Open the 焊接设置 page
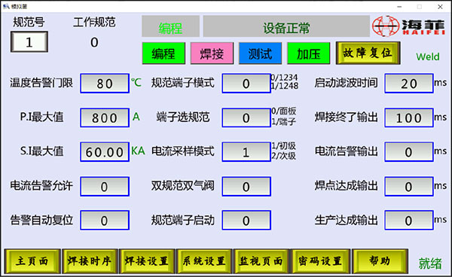Screen dimensions: 452x277 147,261
